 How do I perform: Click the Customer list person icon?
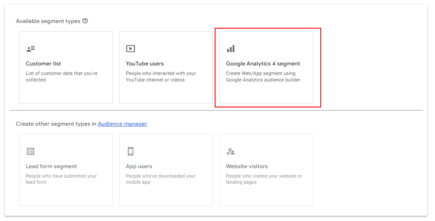click(x=30, y=49)
